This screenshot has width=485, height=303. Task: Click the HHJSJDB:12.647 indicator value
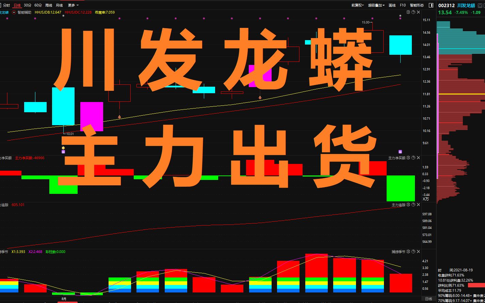(48, 12)
